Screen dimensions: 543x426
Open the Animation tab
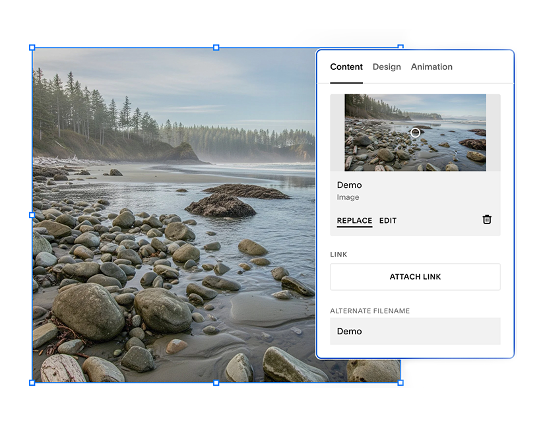point(431,67)
